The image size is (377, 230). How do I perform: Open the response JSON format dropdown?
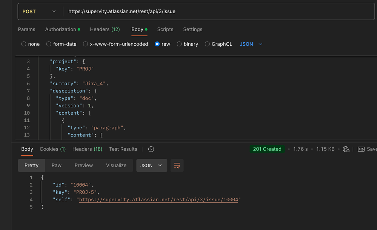click(x=151, y=166)
